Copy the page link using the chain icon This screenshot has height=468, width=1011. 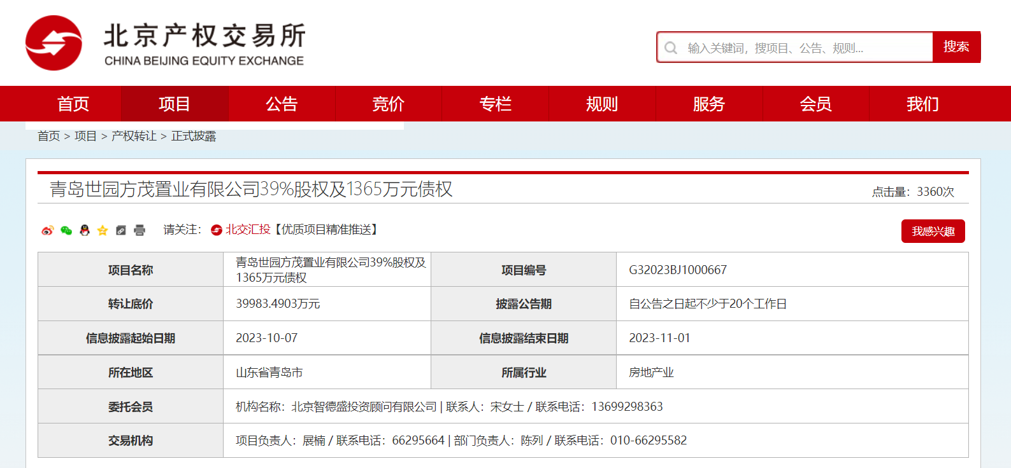[x=121, y=230]
